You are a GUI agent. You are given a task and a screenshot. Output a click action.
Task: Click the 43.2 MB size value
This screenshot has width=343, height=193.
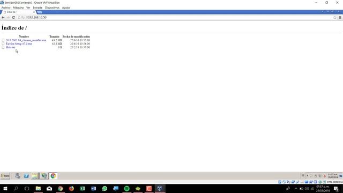click(57, 40)
